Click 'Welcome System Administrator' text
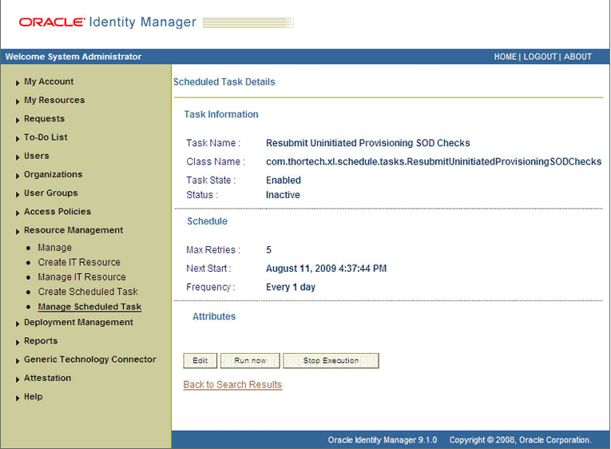611x449 pixels. 73,57
